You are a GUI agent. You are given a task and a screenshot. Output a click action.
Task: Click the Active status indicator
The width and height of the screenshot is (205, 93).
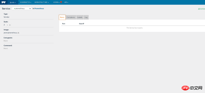[x=201, y=9]
